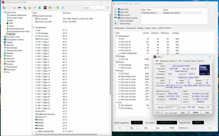This screenshot has height=136, width=219.
Task: Click the Save button in Stability Test
Action: 157,128
